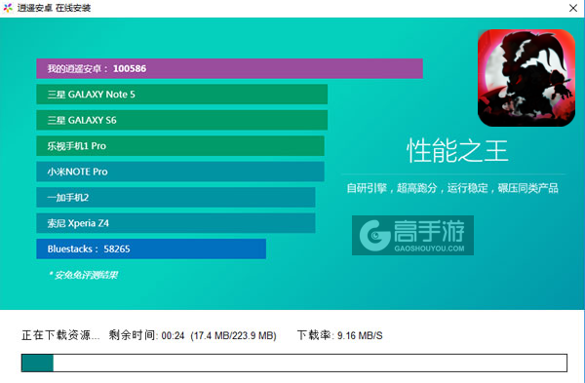Select the 索尼 Xperia Z4 bar

coord(175,223)
